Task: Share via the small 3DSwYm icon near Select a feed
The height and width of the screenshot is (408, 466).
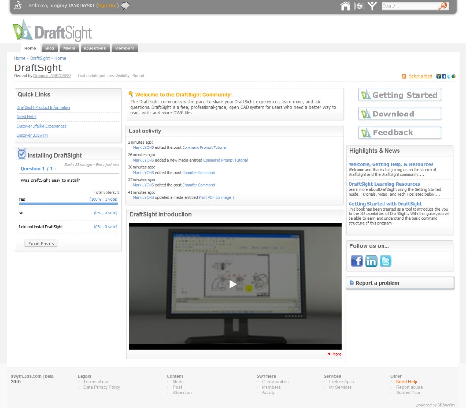Action: pos(438,76)
